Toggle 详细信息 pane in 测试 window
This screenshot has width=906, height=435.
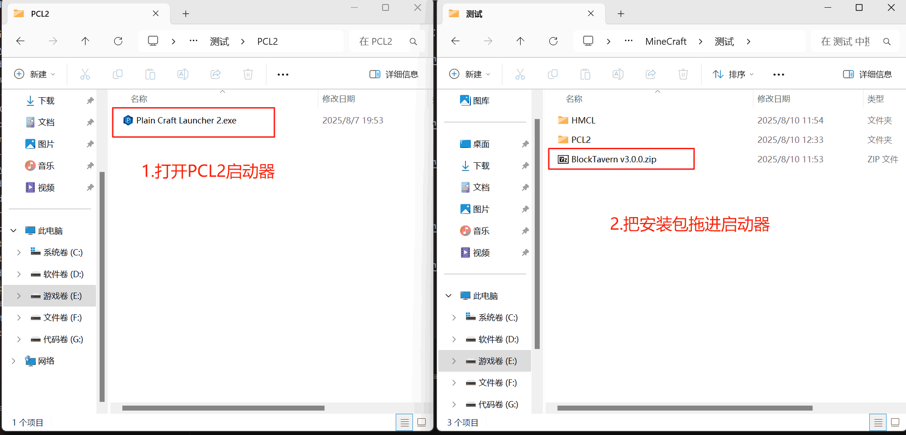coord(867,74)
